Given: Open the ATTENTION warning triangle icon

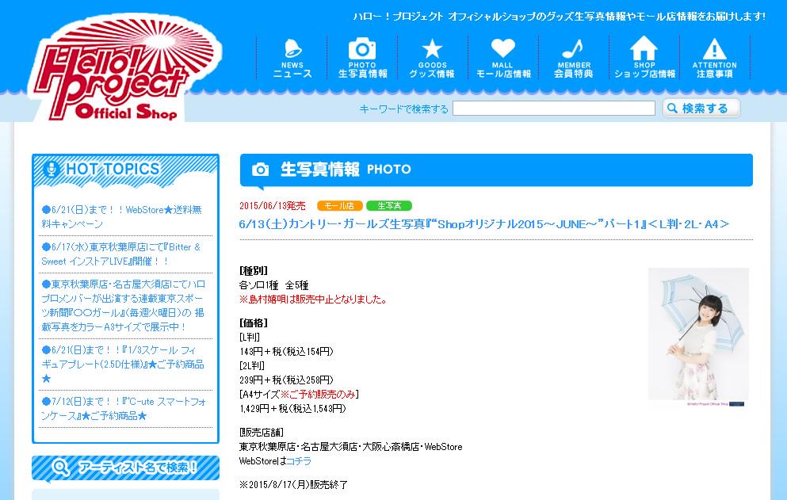Looking at the screenshot, I should 714,49.
